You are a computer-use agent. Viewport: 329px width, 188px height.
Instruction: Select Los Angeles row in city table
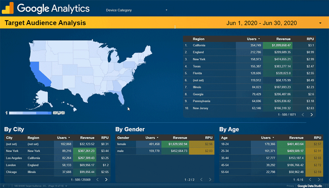point(57,158)
